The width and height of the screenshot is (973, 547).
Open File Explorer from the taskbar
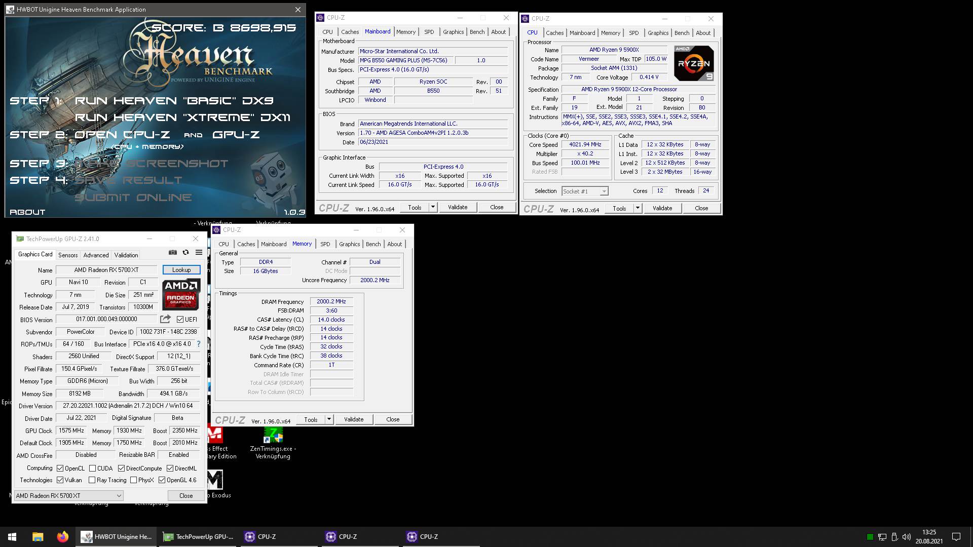pos(38,537)
